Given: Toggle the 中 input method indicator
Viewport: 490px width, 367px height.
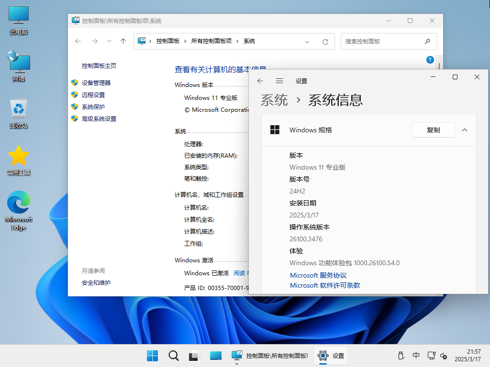Looking at the screenshot, I should [416, 356].
